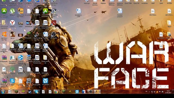Select the blue circle bubbles desktop shortcut

tap(21, 58)
